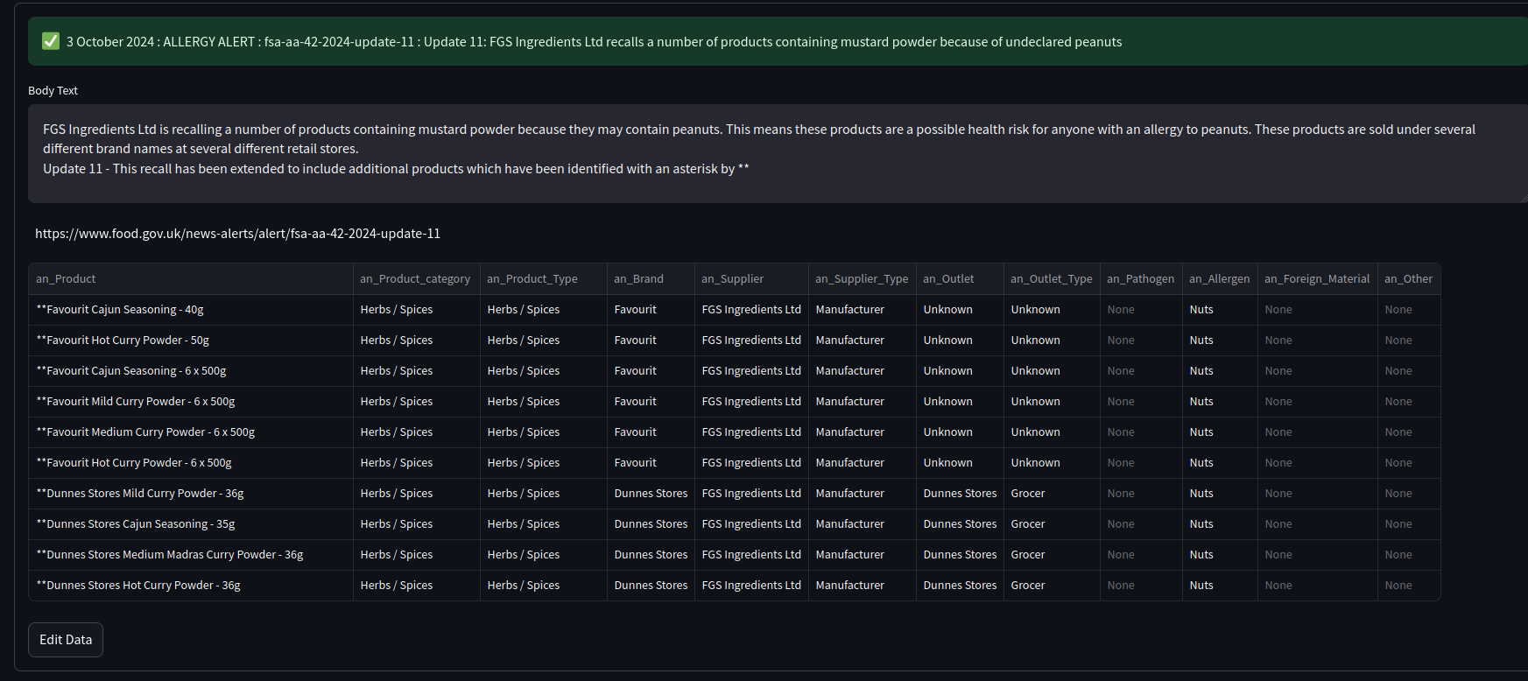Select the an_Foreign_Material column header
Image resolution: width=1528 pixels, height=681 pixels.
[1316, 279]
